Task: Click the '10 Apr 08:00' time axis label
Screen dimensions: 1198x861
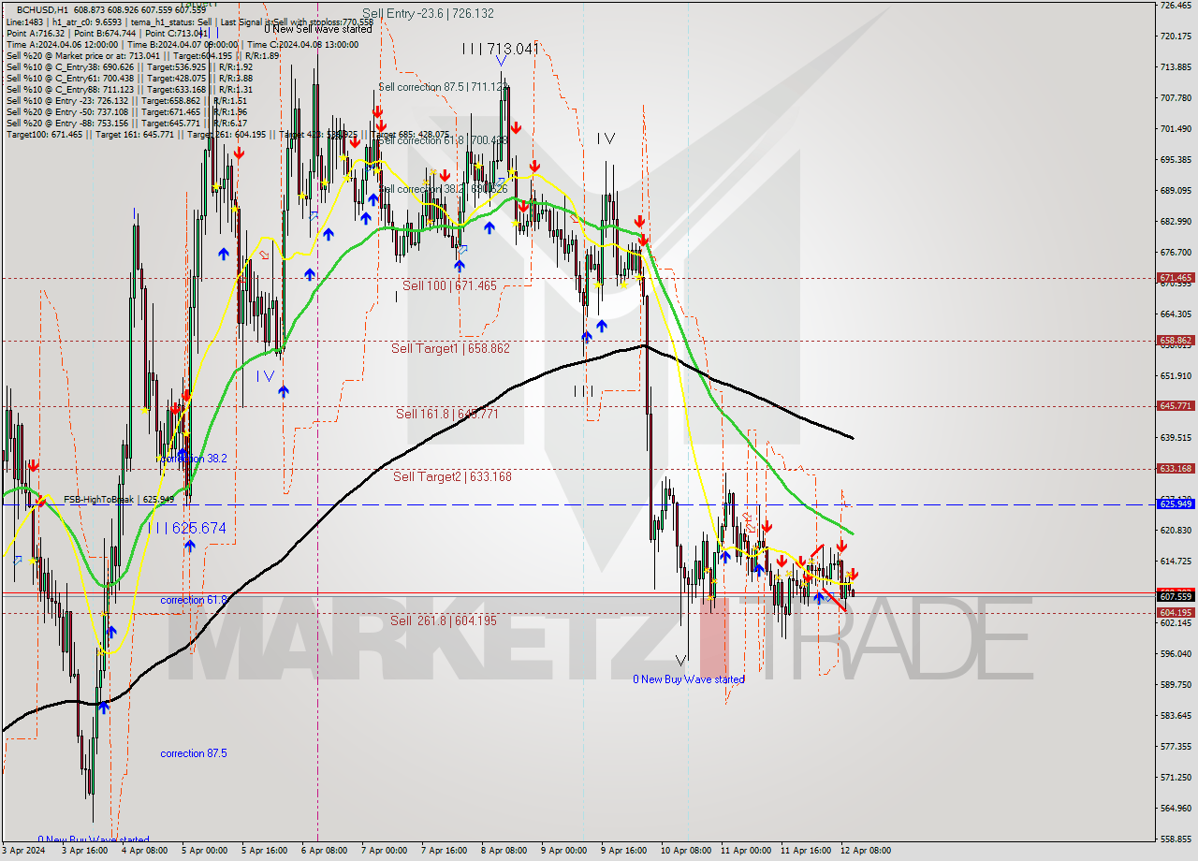Action: (x=685, y=852)
